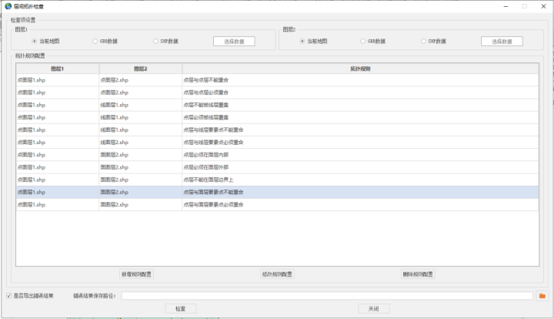The width and height of the screenshot is (554, 319).
Task: Click 删除规则配置 button
Action: pos(418,274)
